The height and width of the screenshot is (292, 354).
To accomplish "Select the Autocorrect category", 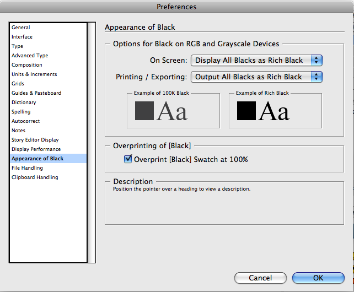I will [48, 121].
